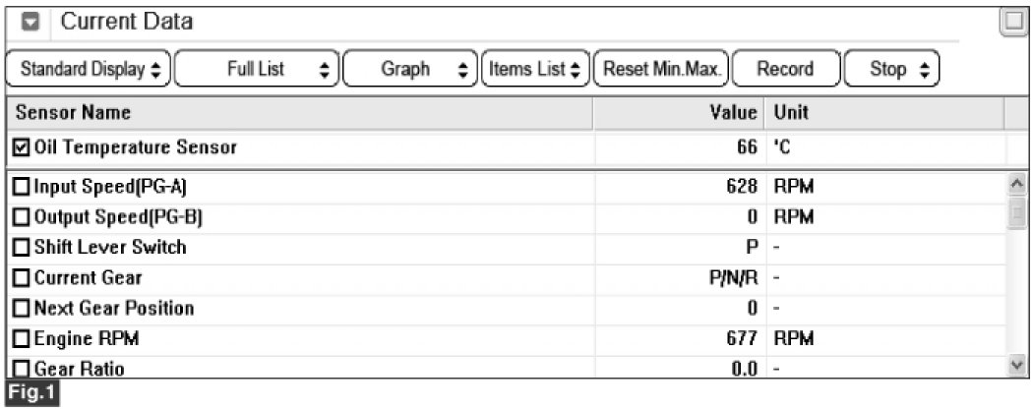The width and height of the screenshot is (1033, 410).
Task: Open the Graph dropdown
Action: (x=410, y=69)
